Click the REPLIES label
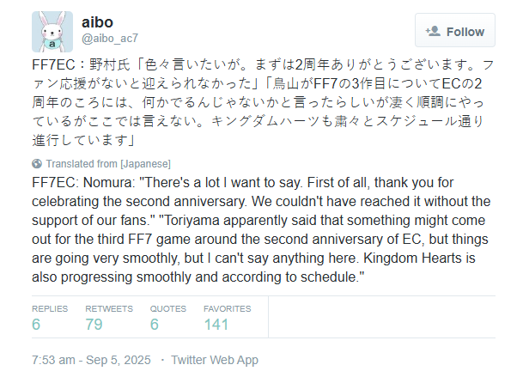The width and height of the screenshot is (523, 371). 49,308
